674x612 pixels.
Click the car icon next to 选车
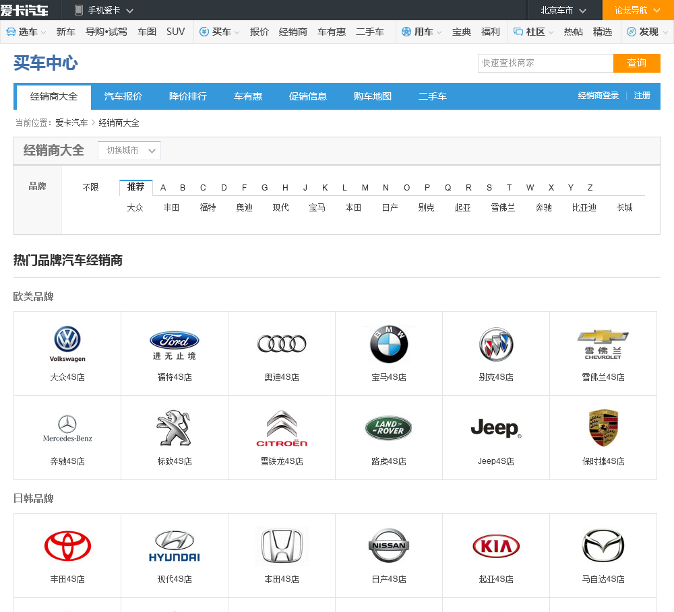pyautogui.click(x=11, y=32)
